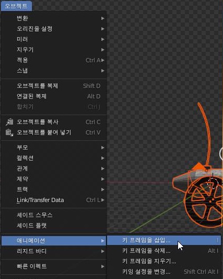Open the 오브젝트 menu header
Viewport: 223px width, 279px height.
(16, 6)
